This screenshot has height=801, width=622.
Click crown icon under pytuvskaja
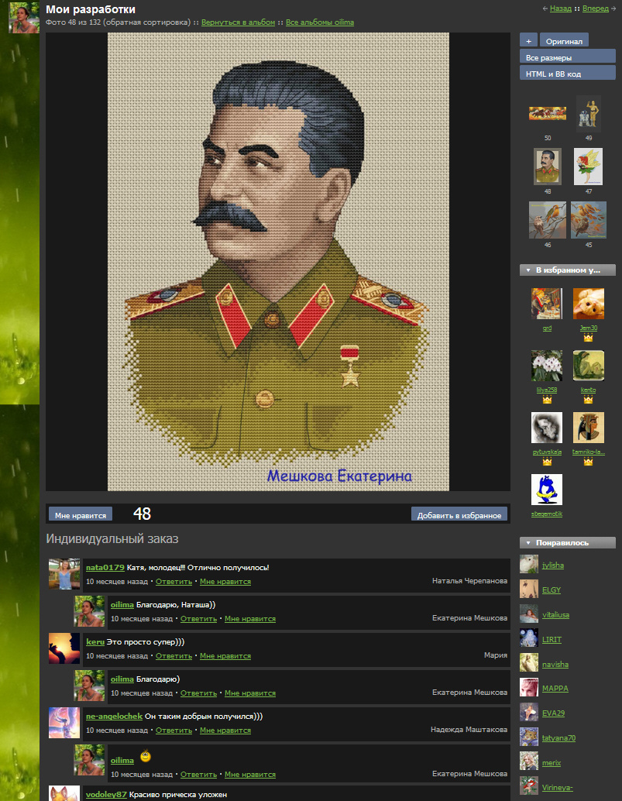coord(547,461)
